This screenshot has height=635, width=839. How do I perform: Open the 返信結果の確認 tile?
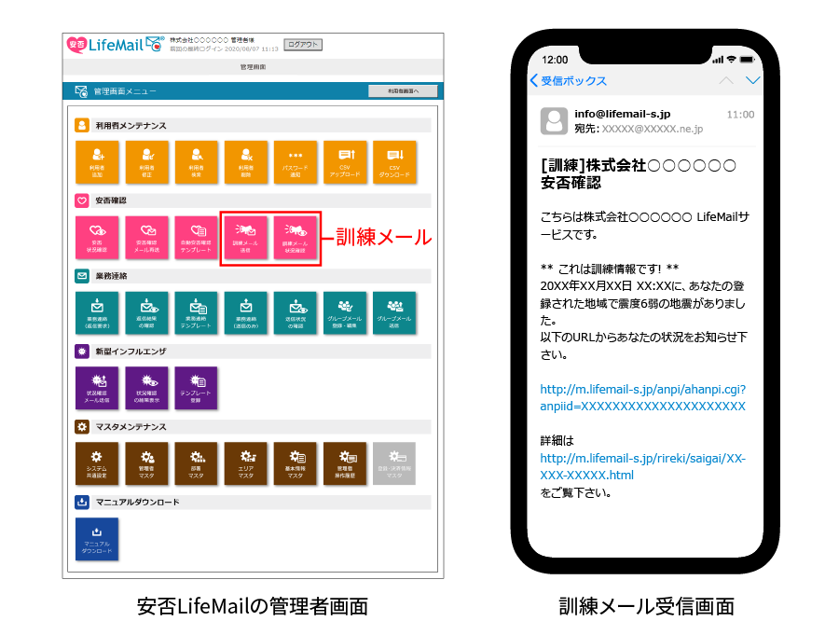[x=146, y=313]
